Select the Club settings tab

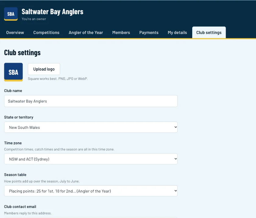tap(209, 32)
